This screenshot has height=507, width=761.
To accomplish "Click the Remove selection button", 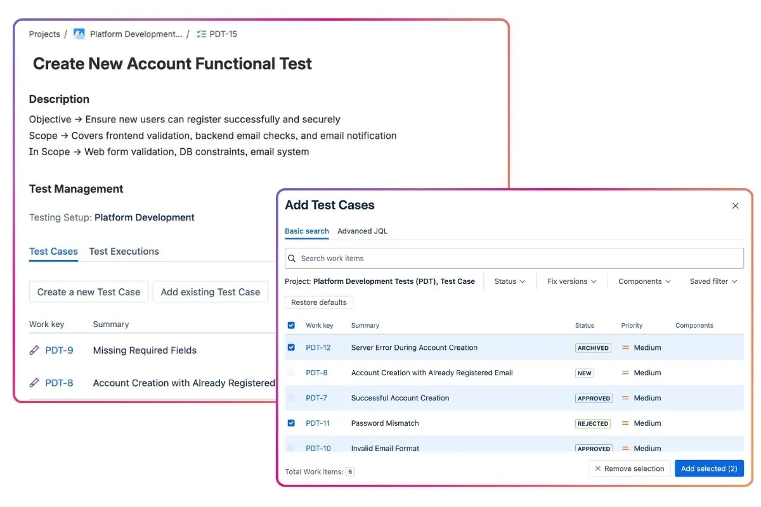I will (629, 469).
